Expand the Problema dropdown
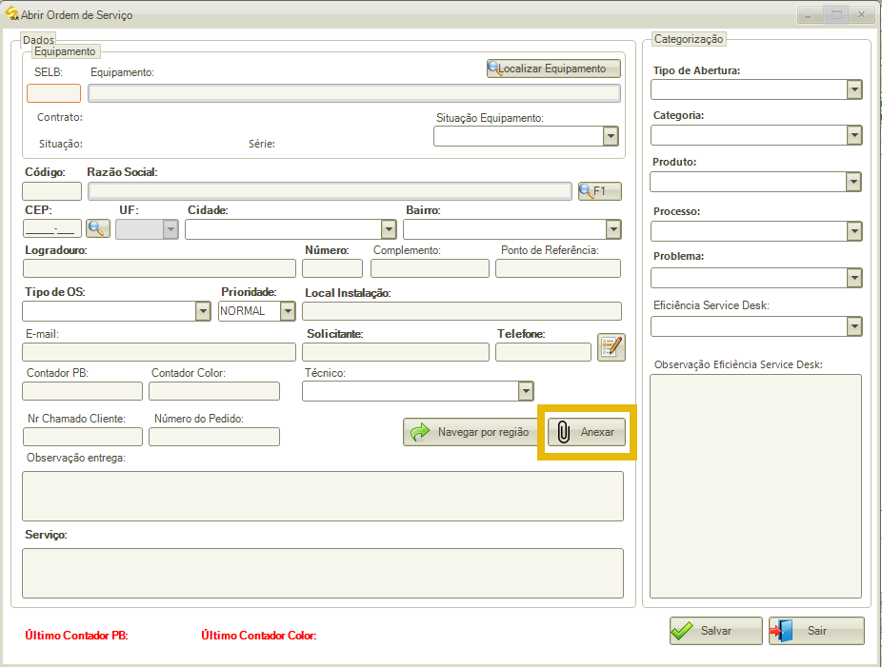This screenshot has width=882, height=667. coord(853,278)
